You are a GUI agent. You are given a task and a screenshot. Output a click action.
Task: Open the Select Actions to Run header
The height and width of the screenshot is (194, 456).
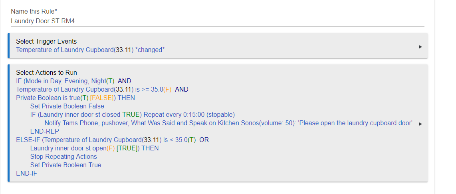tap(46, 72)
